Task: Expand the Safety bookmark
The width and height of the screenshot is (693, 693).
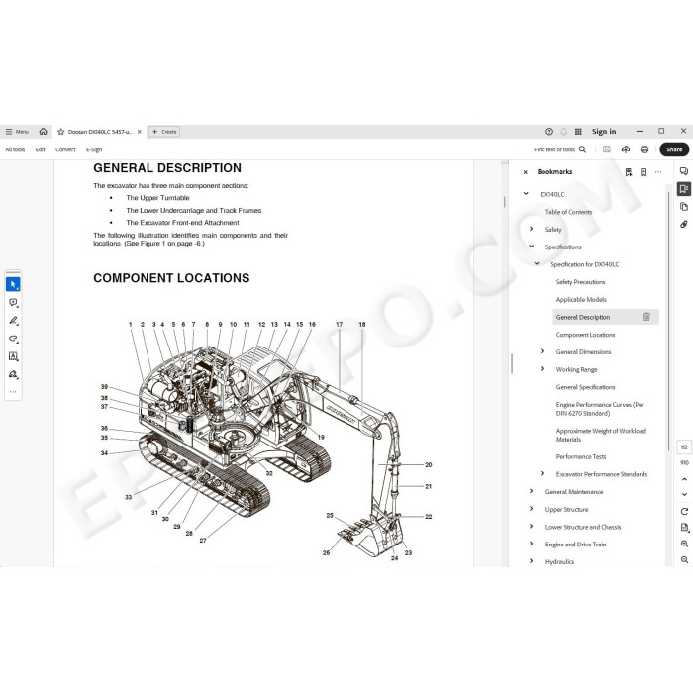Action: click(532, 229)
